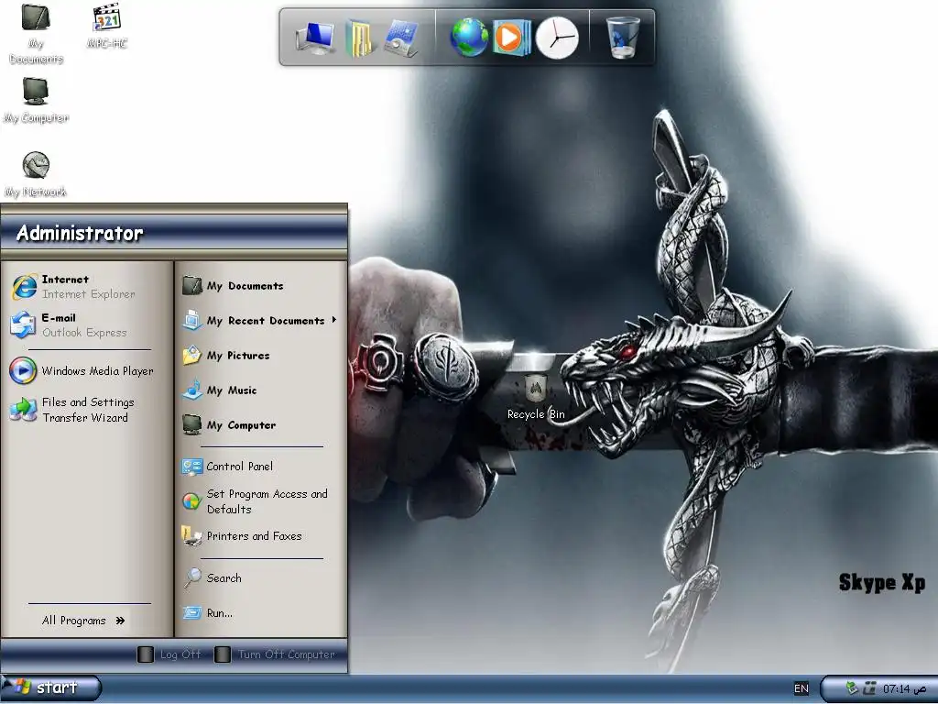
Task: Open the globe browser icon in dock
Action: pyautogui.click(x=470, y=37)
